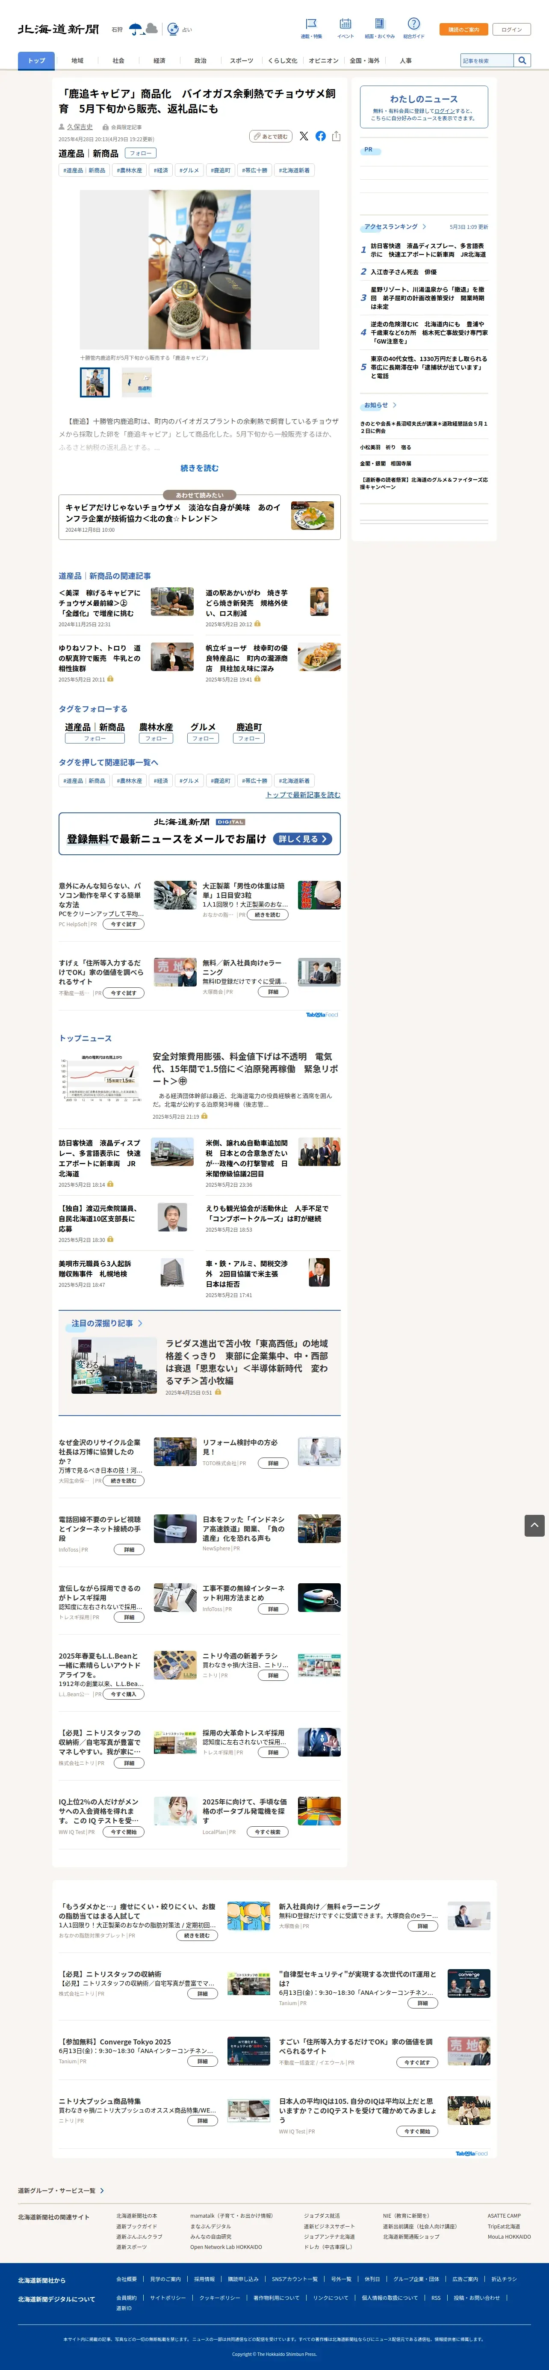Open the 社会 navigation menu
The height and width of the screenshot is (2370, 549).
tap(118, 61)
